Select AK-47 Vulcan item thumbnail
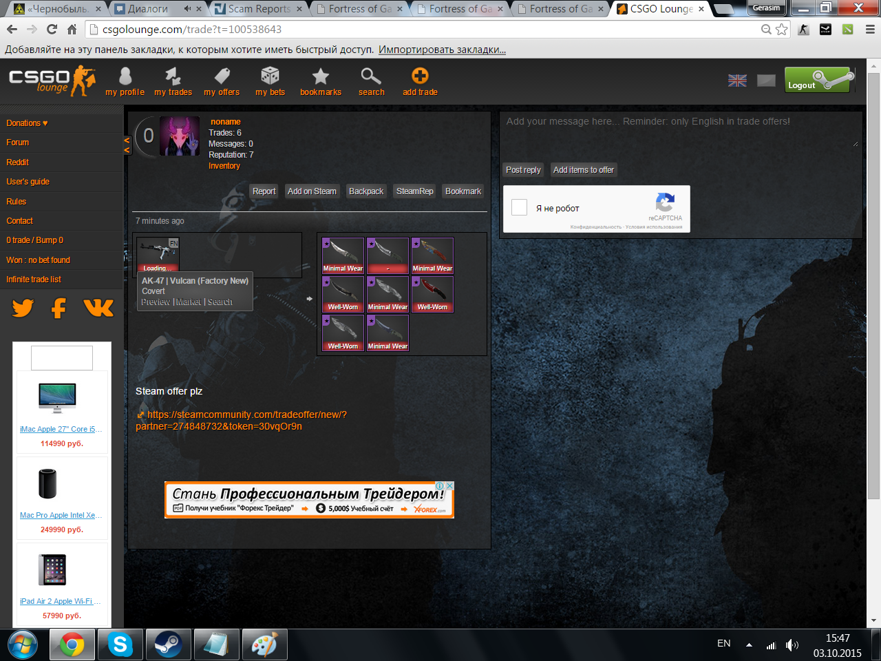Screen dimensions: 881x661 (158, 255)
